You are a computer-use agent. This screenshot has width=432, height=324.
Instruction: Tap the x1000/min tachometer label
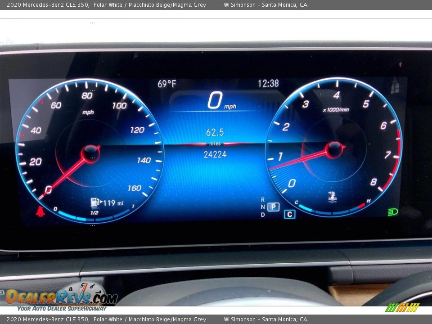click(336, 110)
